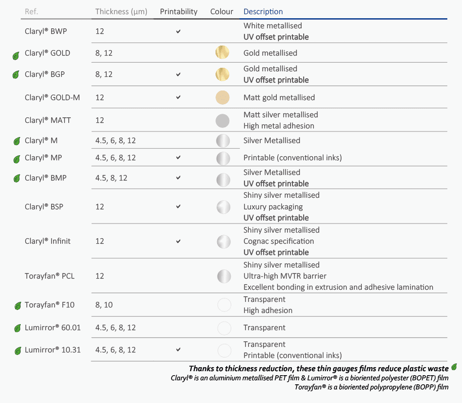This screenshot has width=462, height=403.
Task: Click the "Ultra-high MVTR barrier" description line
Action: 285,276
